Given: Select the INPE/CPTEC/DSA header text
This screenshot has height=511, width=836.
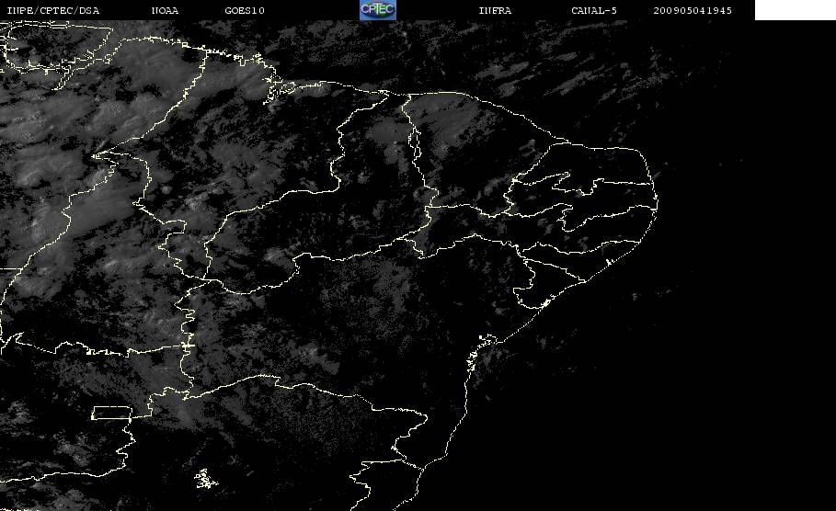Looking at the screenshot, I should [53, 11].
